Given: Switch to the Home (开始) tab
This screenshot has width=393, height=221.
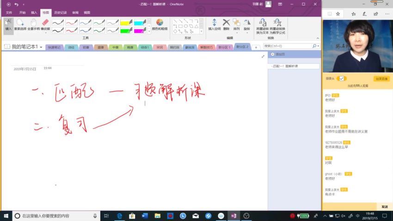Looking at the screenshot, I should (x=23, y=12).
